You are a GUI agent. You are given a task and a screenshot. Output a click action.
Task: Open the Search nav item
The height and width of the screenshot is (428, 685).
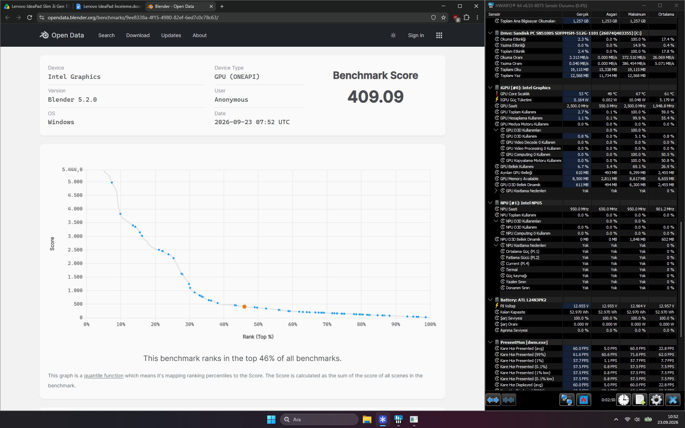tap(106, 35)
